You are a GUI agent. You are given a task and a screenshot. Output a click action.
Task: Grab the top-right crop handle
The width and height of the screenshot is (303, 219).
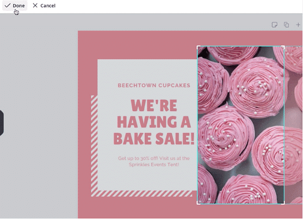pos(283,47)
